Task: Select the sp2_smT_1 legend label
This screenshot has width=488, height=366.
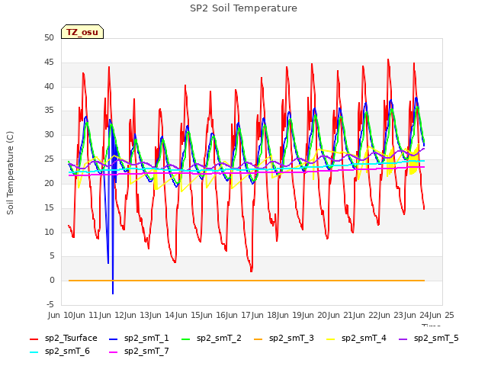Action: [x=146, y=339]
